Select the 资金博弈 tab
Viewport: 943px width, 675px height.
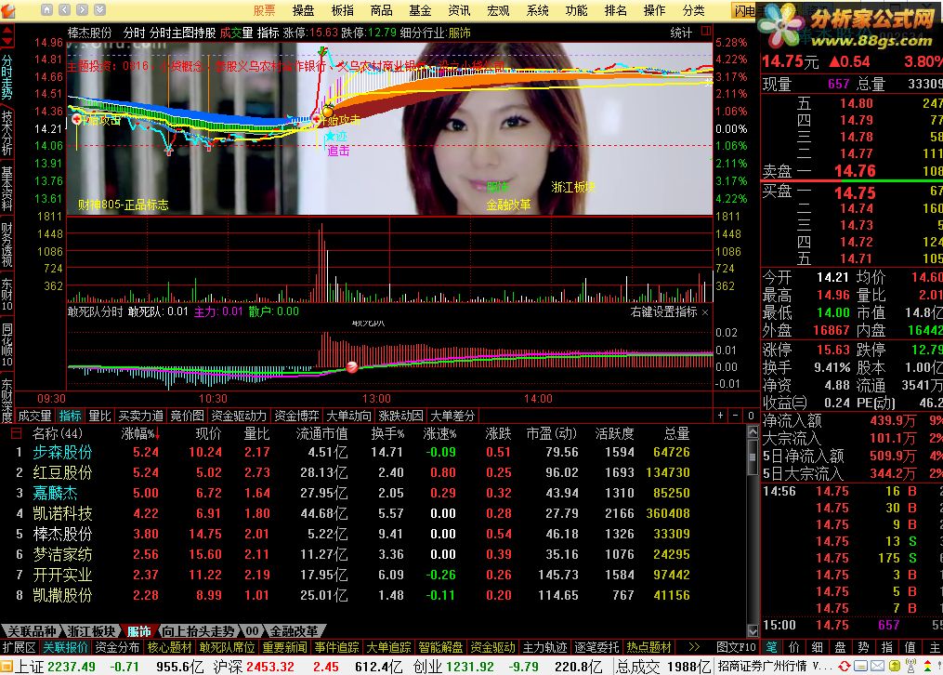click(x=296, y=416)
